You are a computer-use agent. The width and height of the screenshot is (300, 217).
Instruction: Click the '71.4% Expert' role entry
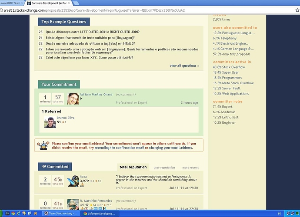(223, 107)
